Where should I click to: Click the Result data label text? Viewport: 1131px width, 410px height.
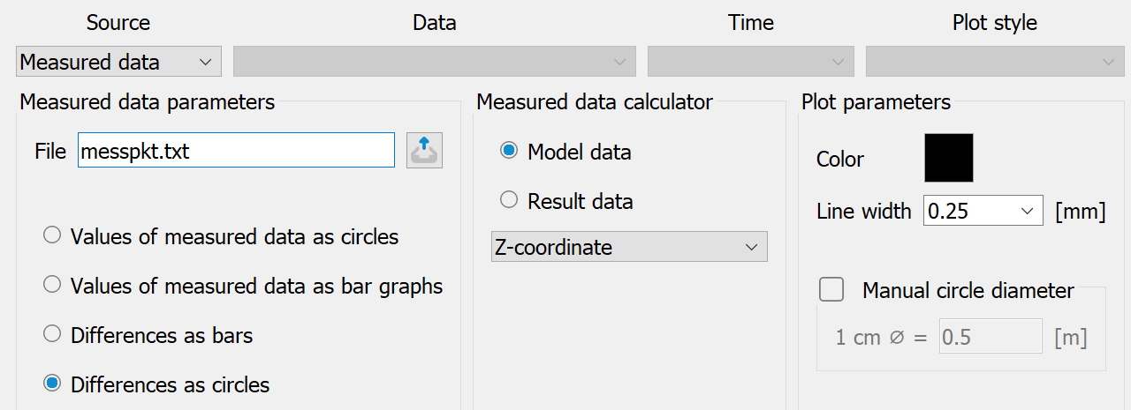click(x=581, y=201)
